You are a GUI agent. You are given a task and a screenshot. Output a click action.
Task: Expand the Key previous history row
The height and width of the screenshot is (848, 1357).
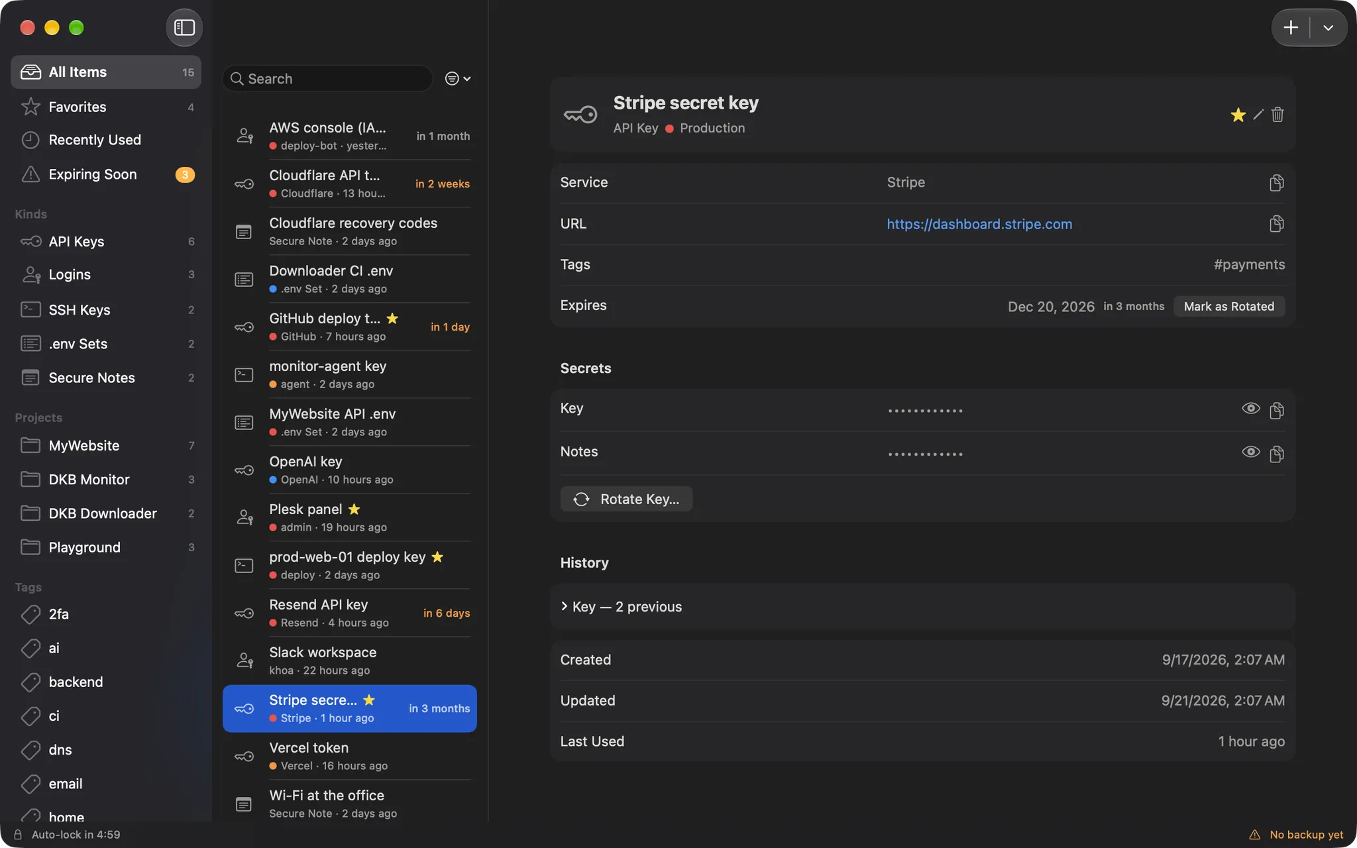[922, 607]
